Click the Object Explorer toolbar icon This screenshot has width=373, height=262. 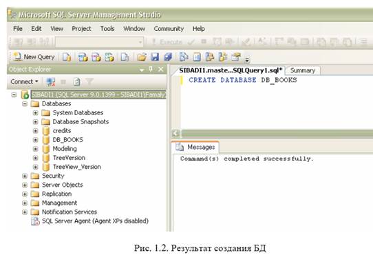210,57
